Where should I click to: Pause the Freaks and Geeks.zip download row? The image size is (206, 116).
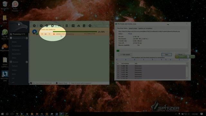(42, 34)
